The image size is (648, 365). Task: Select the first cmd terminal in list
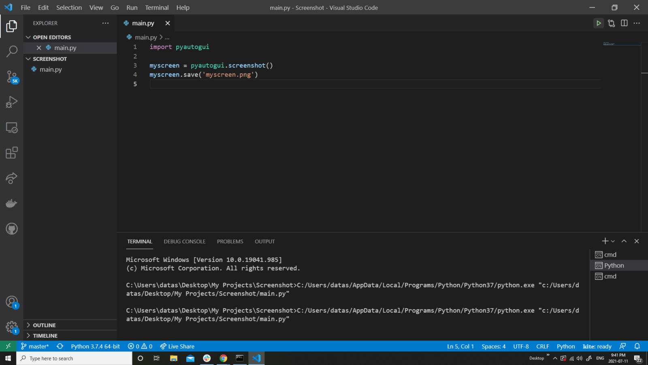pyautogui.click(x=619, y=255)
